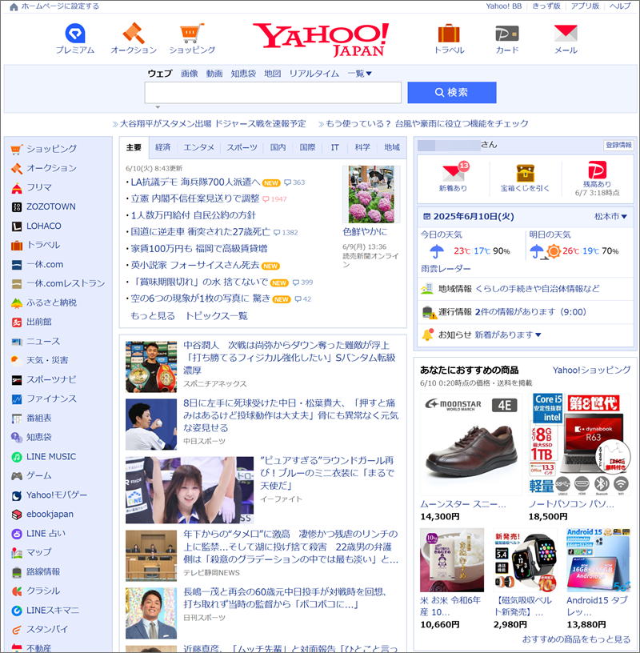The width and height of the screenshot is (640, 653).
Task: Switch to the スポーツ news tab
Action: click(x=242, y=147)
